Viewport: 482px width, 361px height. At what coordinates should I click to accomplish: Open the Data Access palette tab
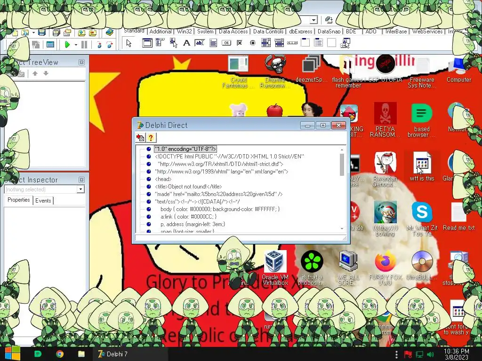click(x=233, y=31)
